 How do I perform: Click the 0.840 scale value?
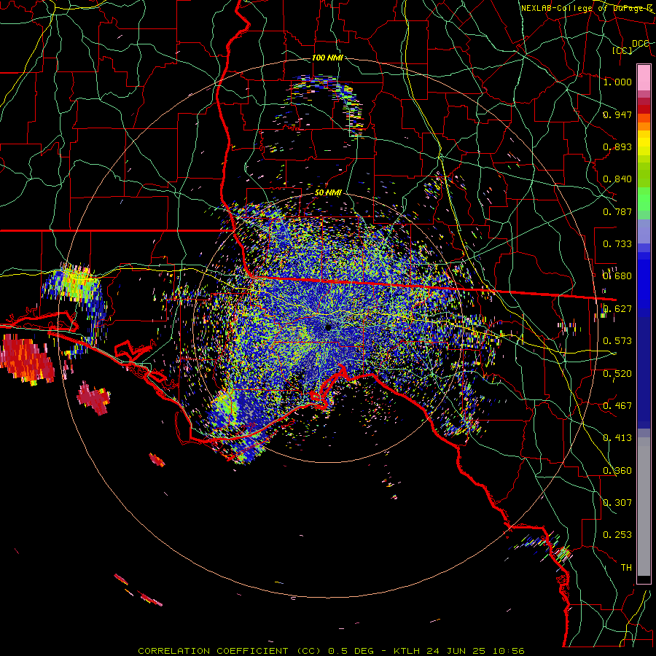click(x=617, y=179)
